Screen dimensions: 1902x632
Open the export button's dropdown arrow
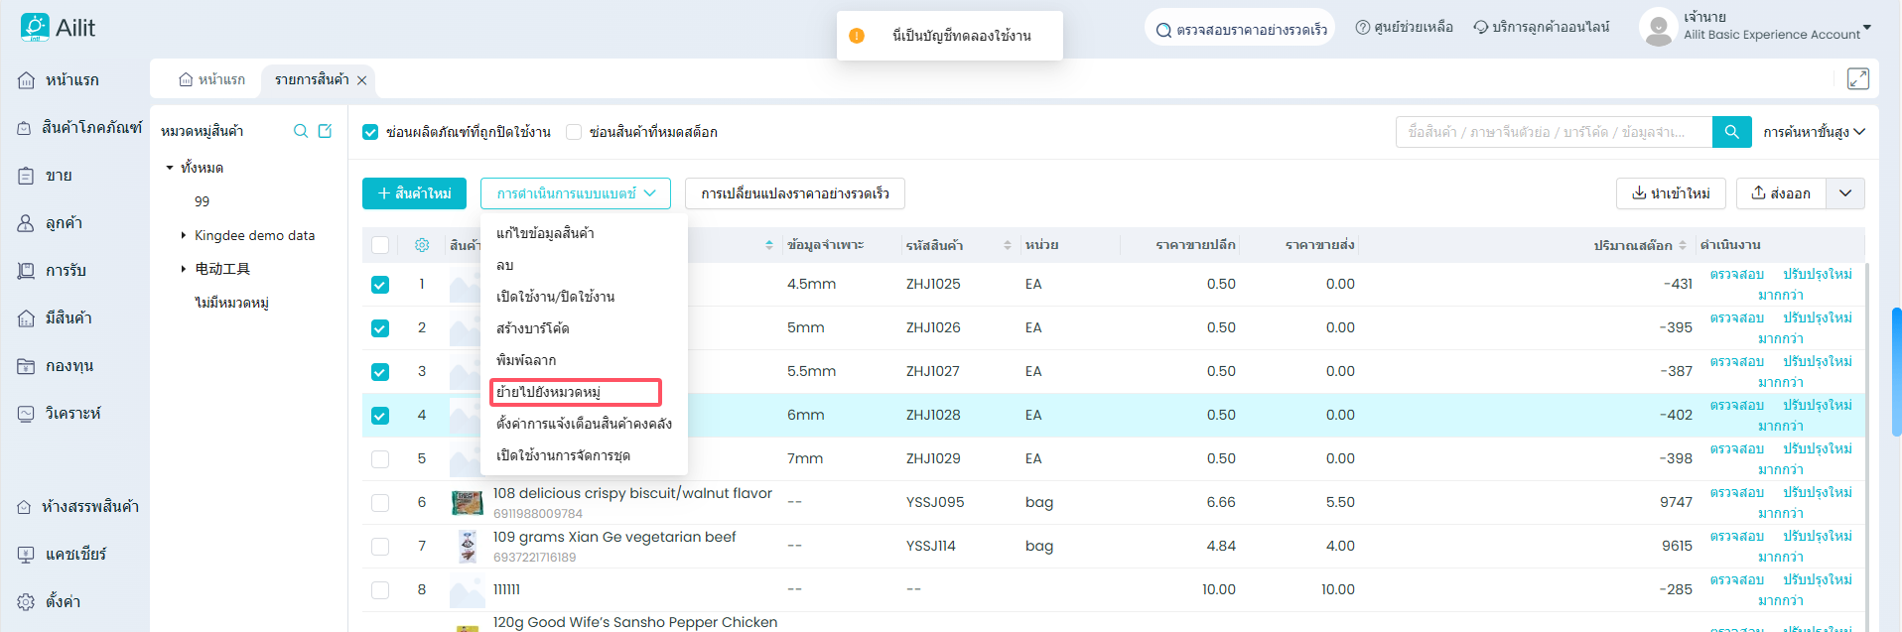click(1845, 193)
